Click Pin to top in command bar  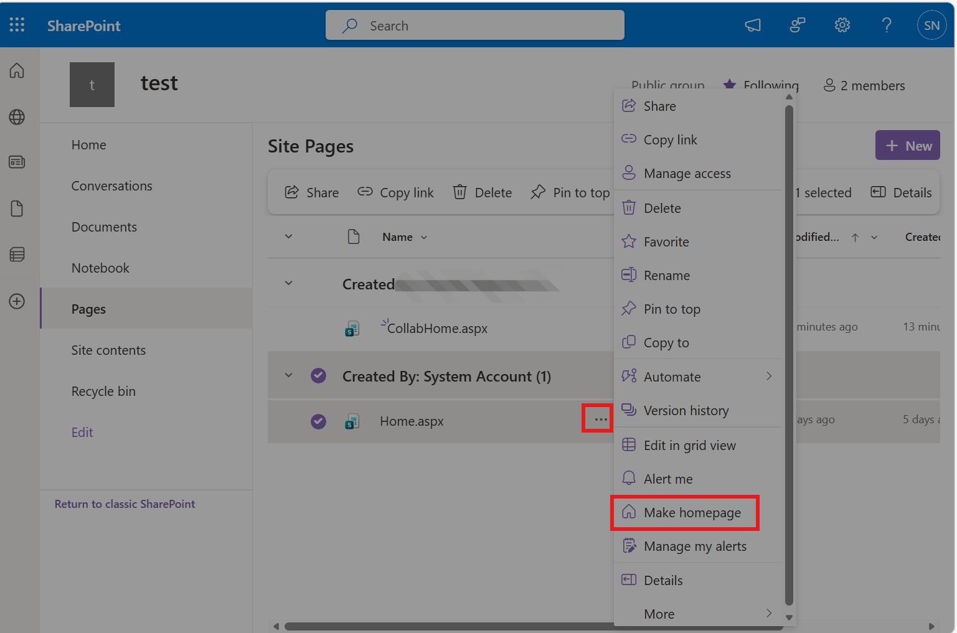(x=570, y=193)
